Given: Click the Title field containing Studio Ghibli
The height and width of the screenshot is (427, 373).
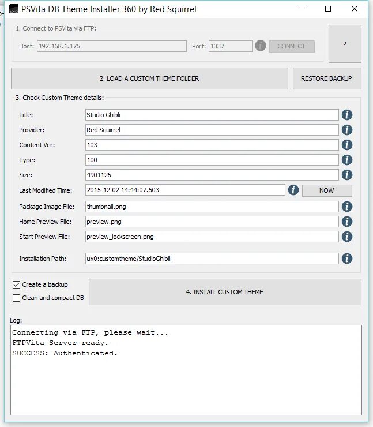Looking at the screenshot, I should pos(212,115).
